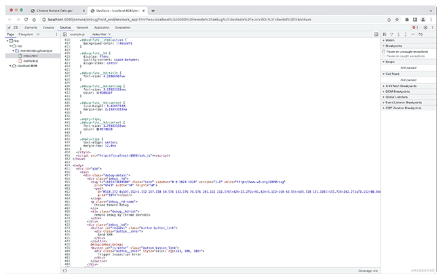This screenshot has width=441, height=274.
Task: Click the color swatch on line 443
Action: coord(98,130)
